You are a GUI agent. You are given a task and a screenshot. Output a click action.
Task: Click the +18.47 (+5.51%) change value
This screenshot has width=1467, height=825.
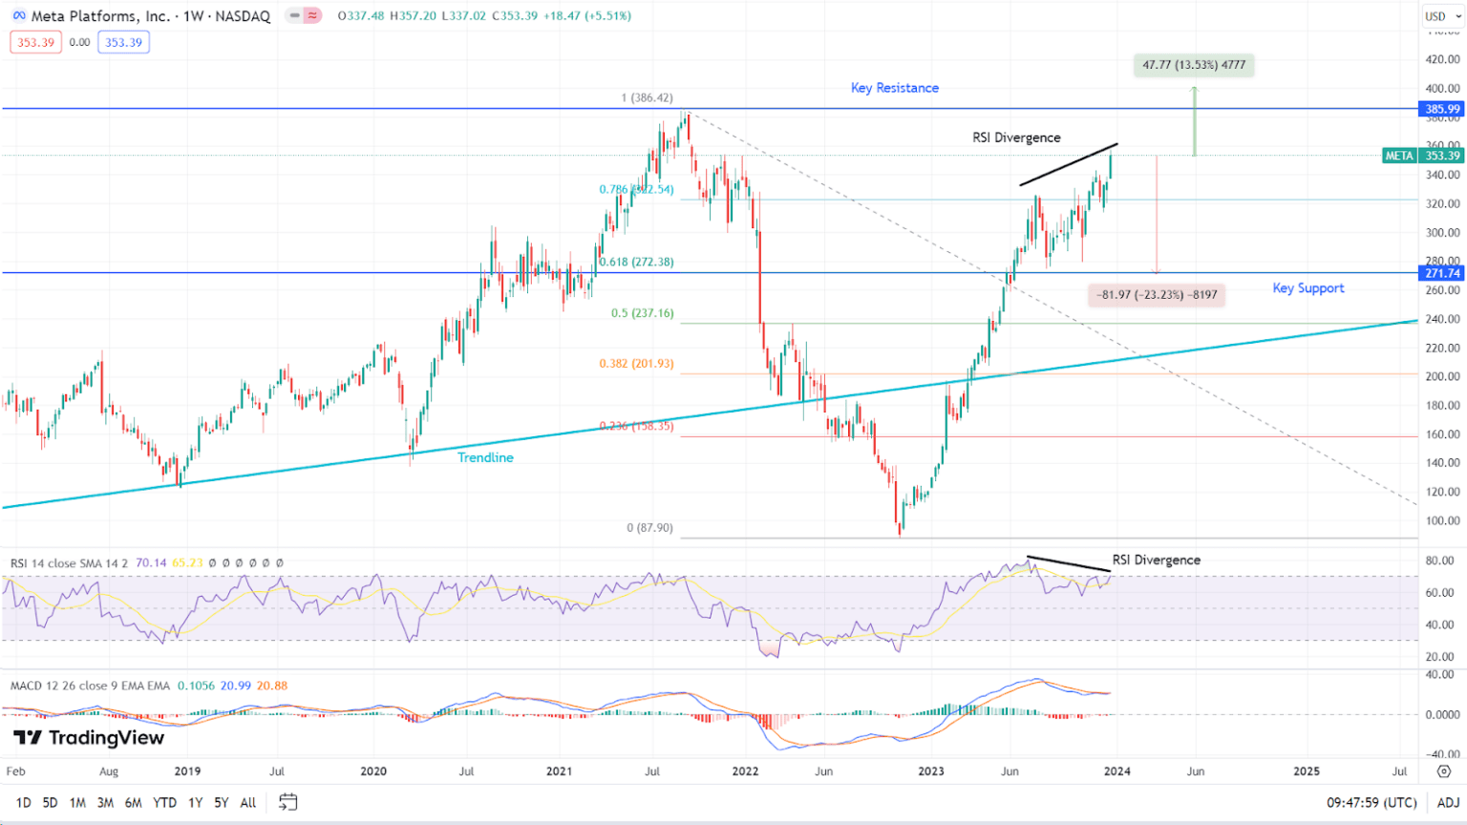[x=587, y=16]
